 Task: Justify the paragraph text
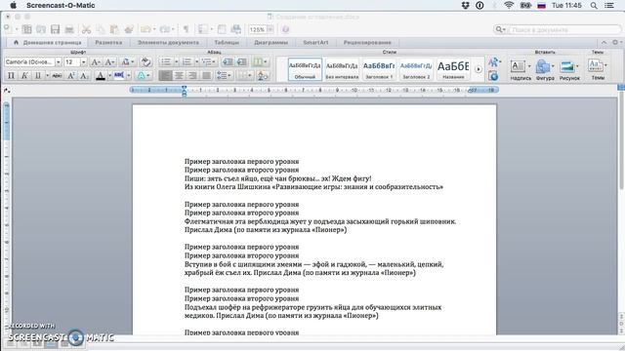[x=206, y=75]
